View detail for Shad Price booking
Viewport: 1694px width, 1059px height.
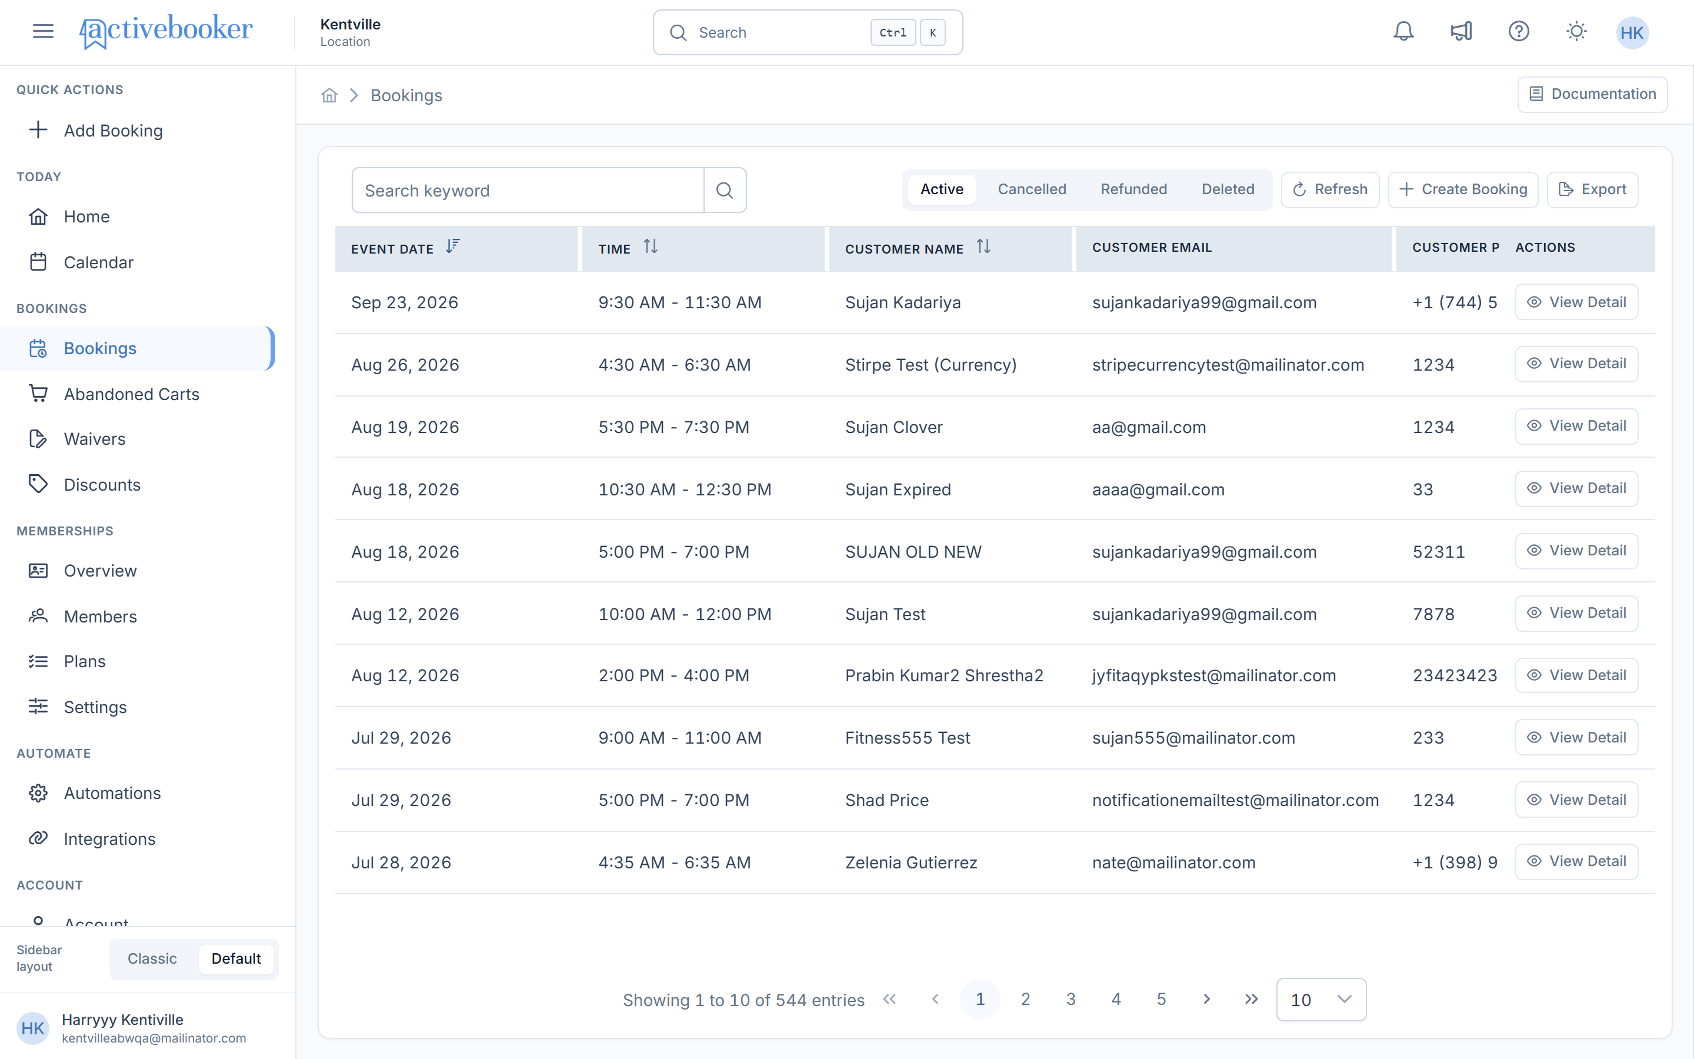(1576, 800)
